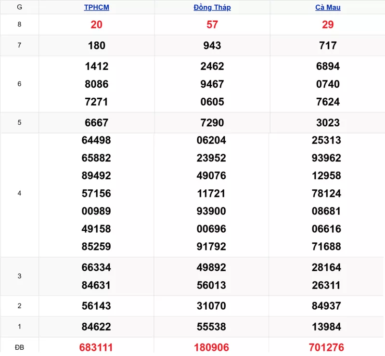Select Đồng Tháp prize 2 number 31070

[211, 306]
